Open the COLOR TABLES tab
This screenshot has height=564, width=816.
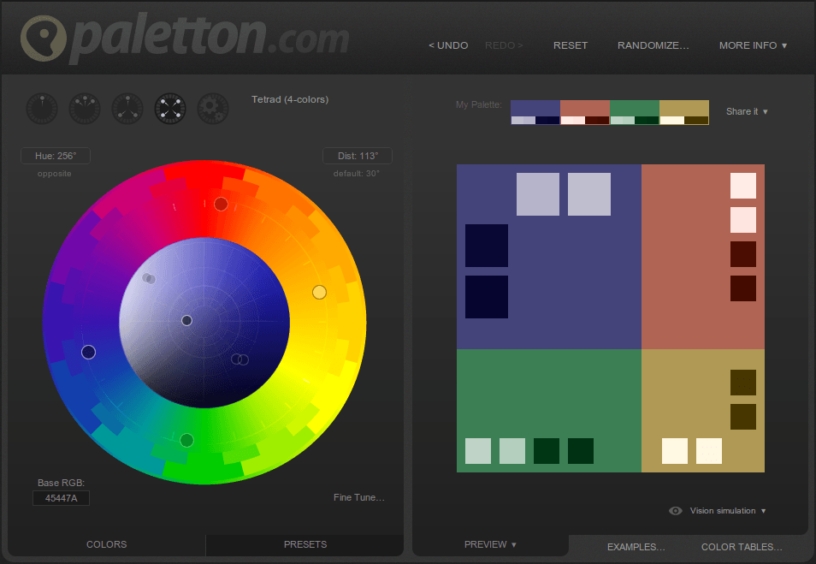(742, 547)
